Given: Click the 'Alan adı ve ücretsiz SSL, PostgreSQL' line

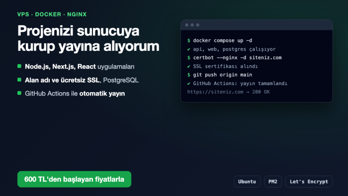Looking at the screenshot, I should point(82,80).
